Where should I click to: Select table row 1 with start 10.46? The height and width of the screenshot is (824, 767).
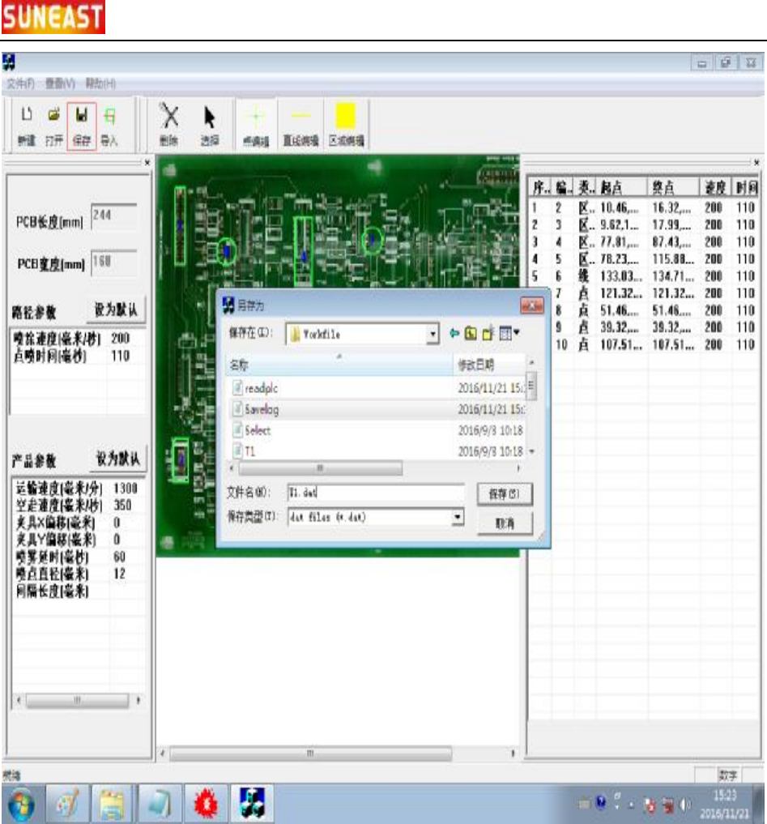[x=644, y=207]
